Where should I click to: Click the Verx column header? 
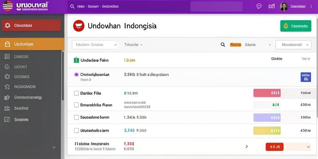click(306, 59)
